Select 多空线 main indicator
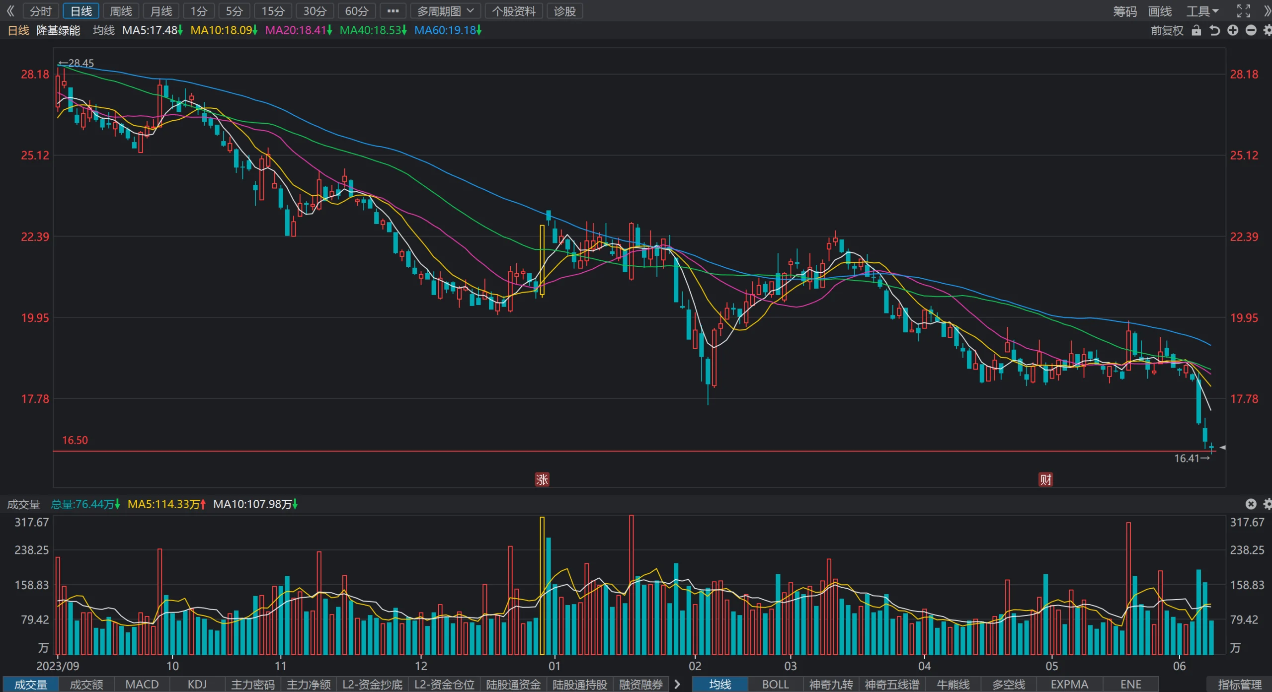 click(x=1009, y=684)
